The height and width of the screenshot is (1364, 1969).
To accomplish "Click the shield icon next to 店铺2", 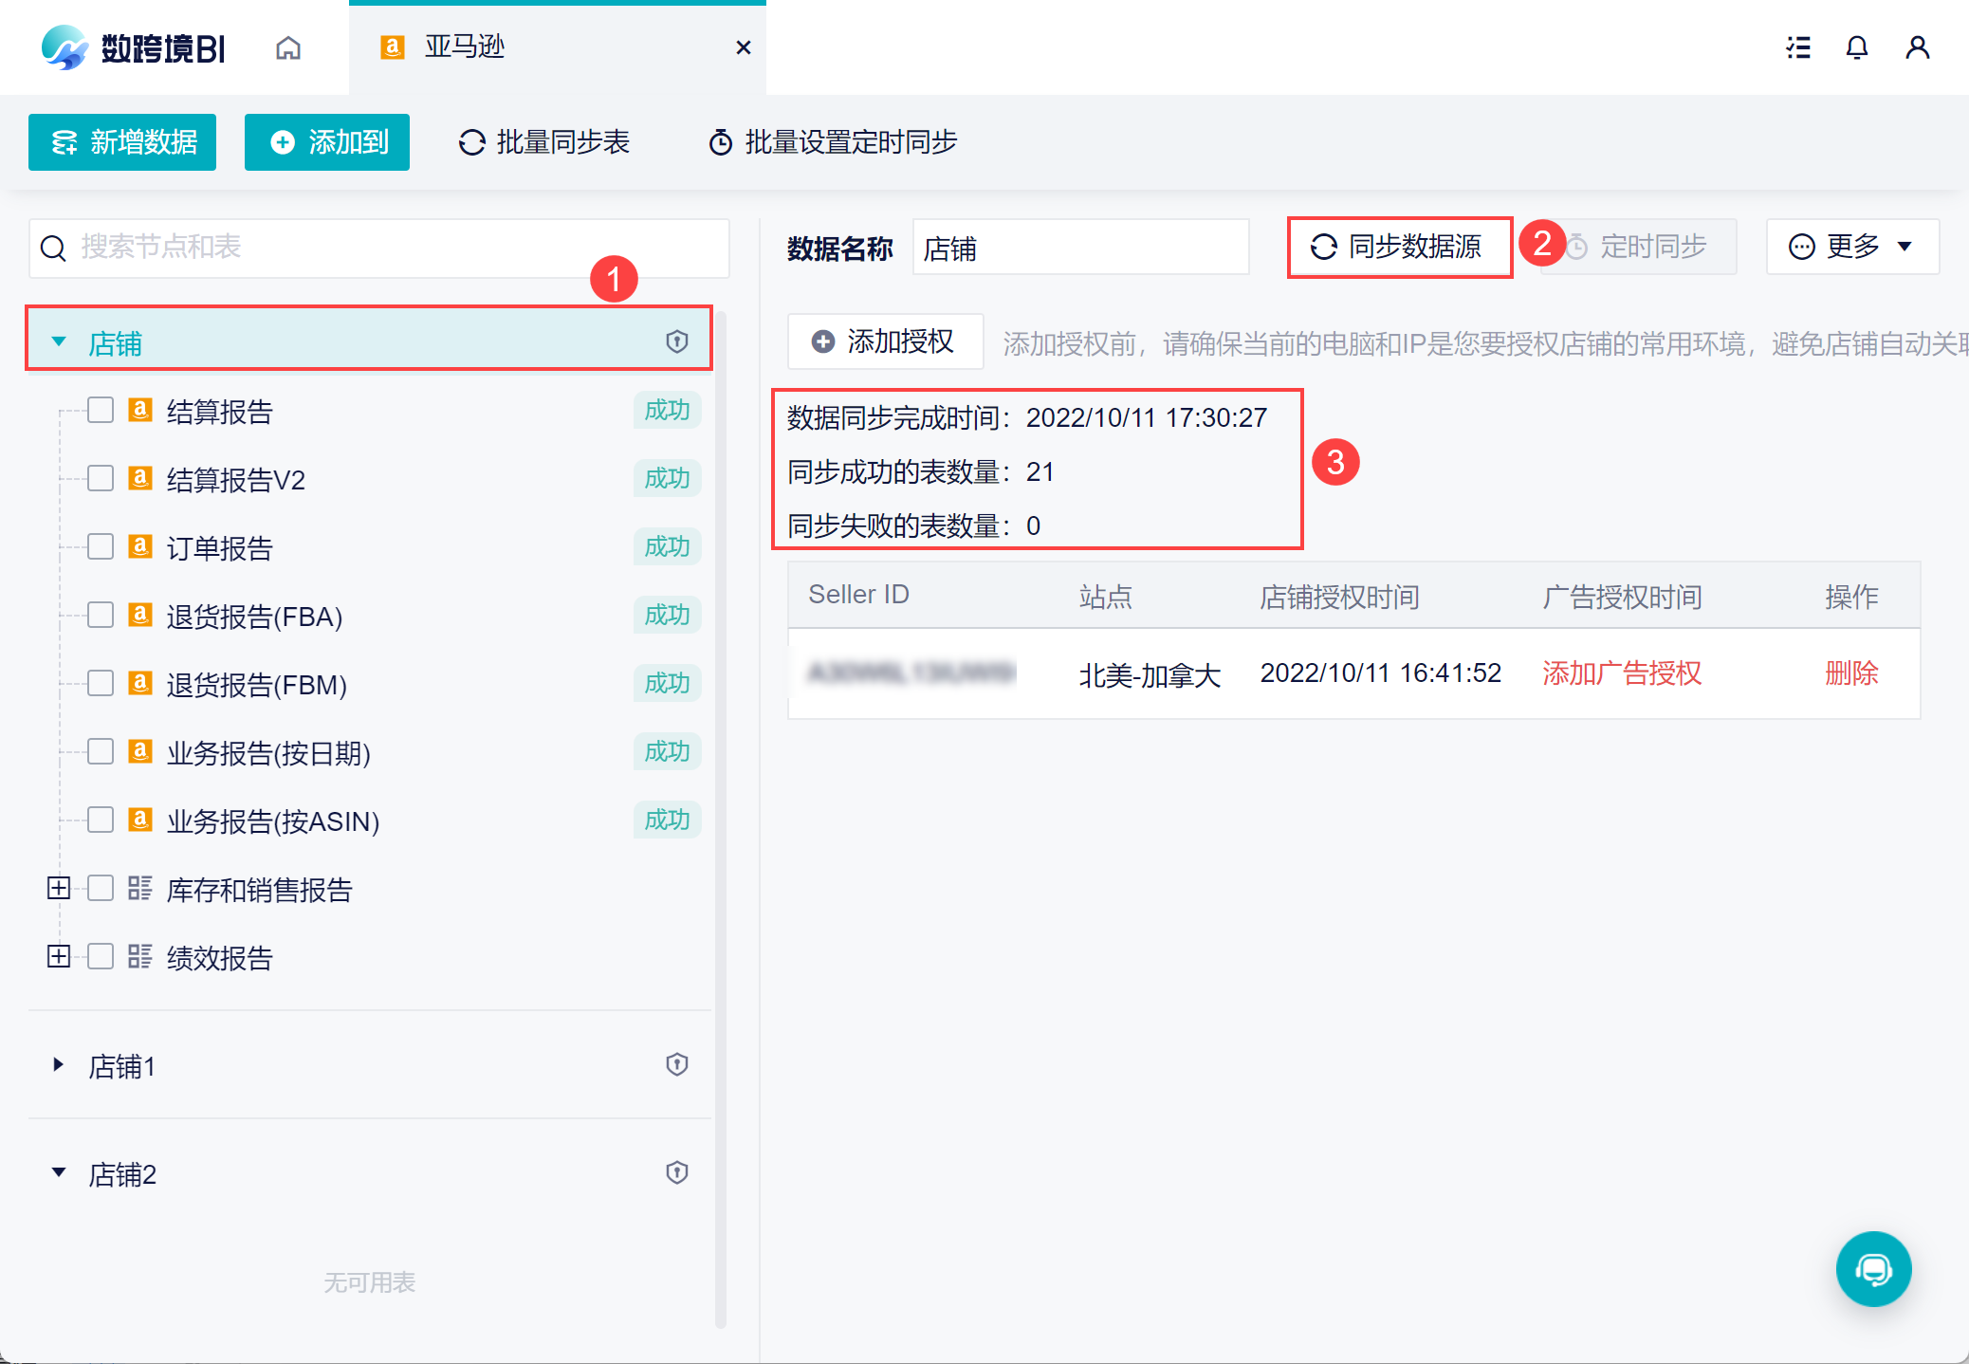I will (676, 1172).
